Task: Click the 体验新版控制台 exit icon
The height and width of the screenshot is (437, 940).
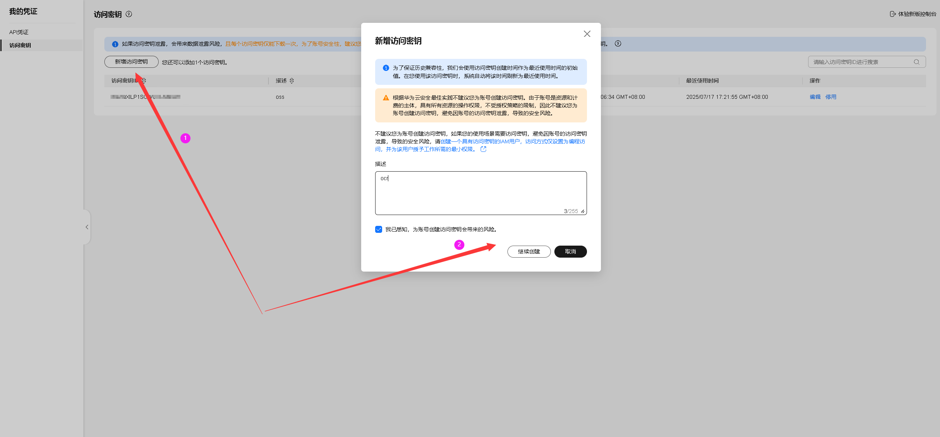Action: pos(892,14)
